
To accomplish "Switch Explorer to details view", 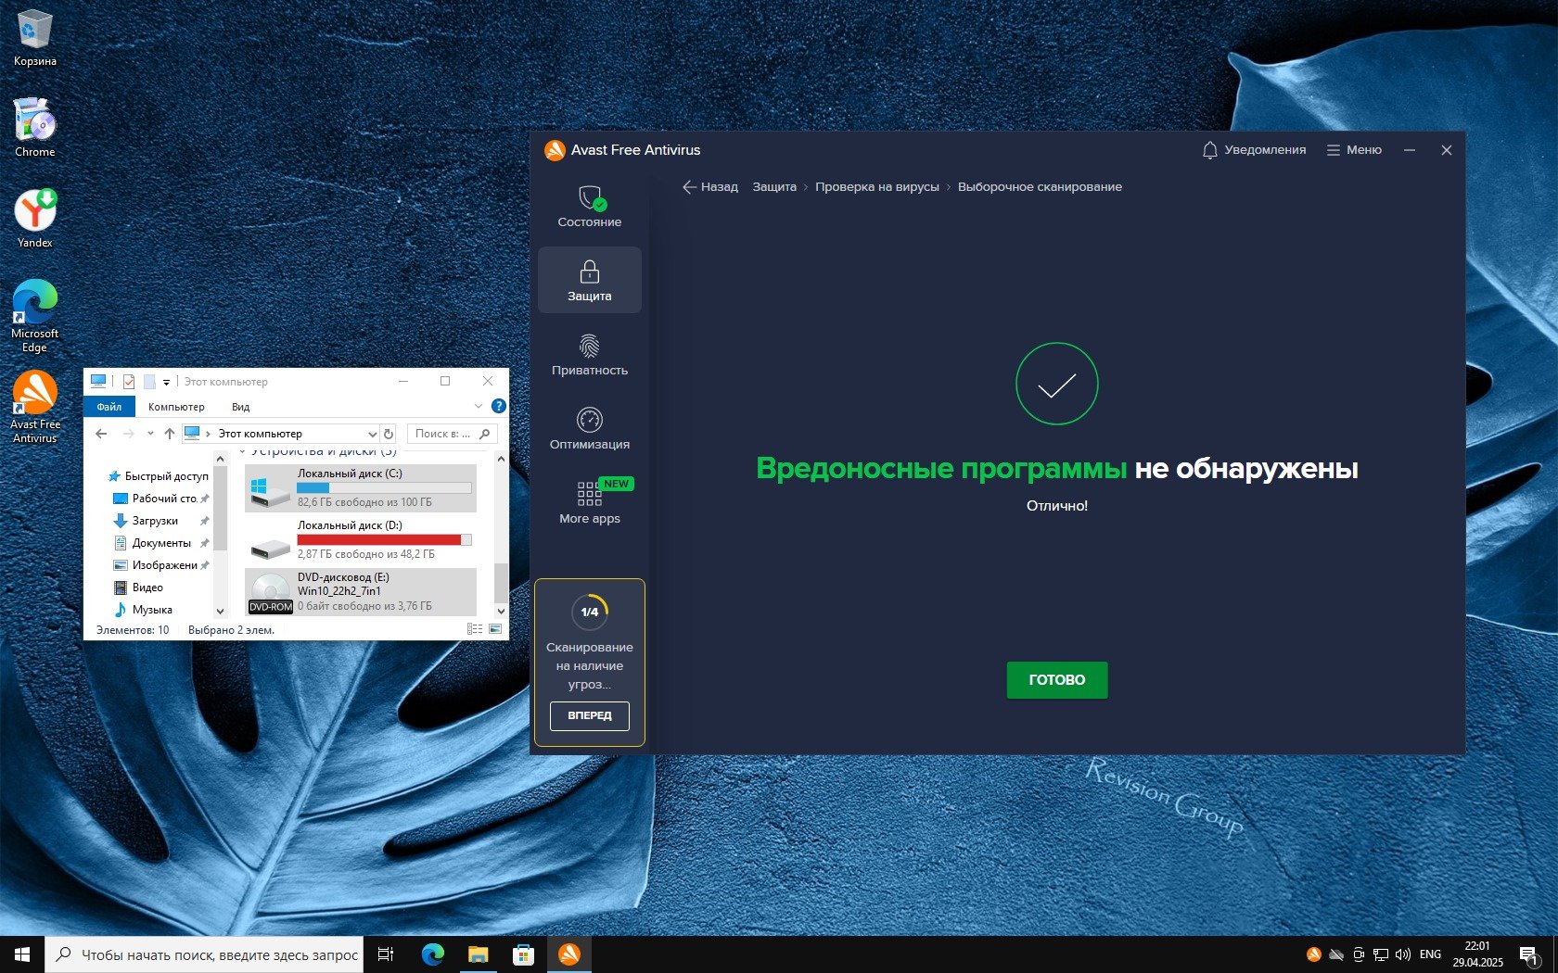I will pos(475,629).
